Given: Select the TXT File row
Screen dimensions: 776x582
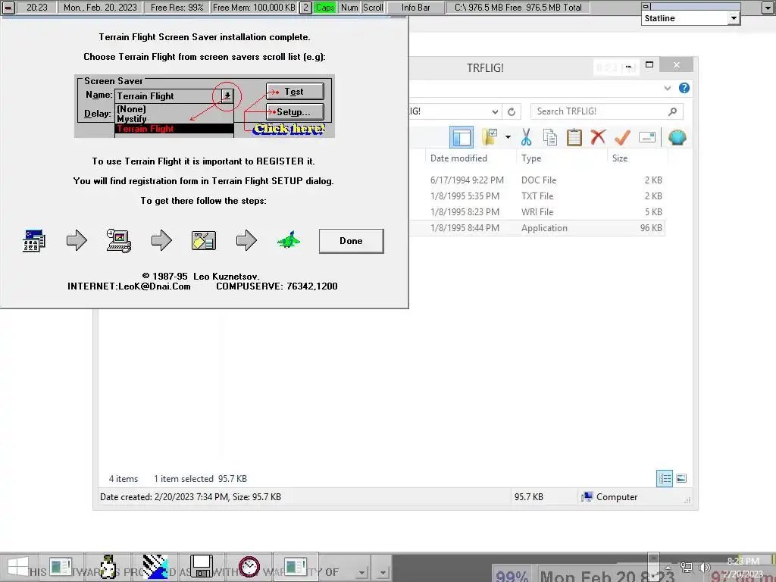Looking at the screenshot, I should coord(537,196).
